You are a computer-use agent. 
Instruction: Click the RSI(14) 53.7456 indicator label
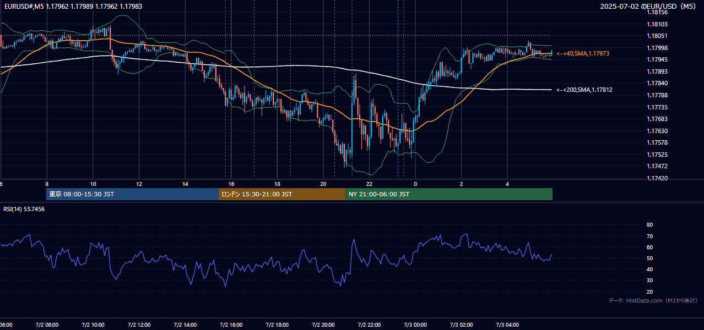[24, 209]
